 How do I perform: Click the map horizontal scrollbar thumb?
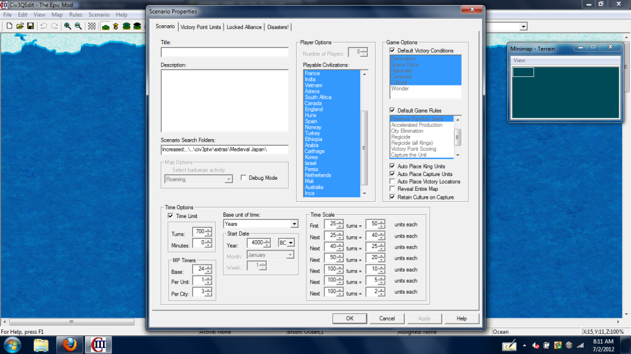coord(72,322)
